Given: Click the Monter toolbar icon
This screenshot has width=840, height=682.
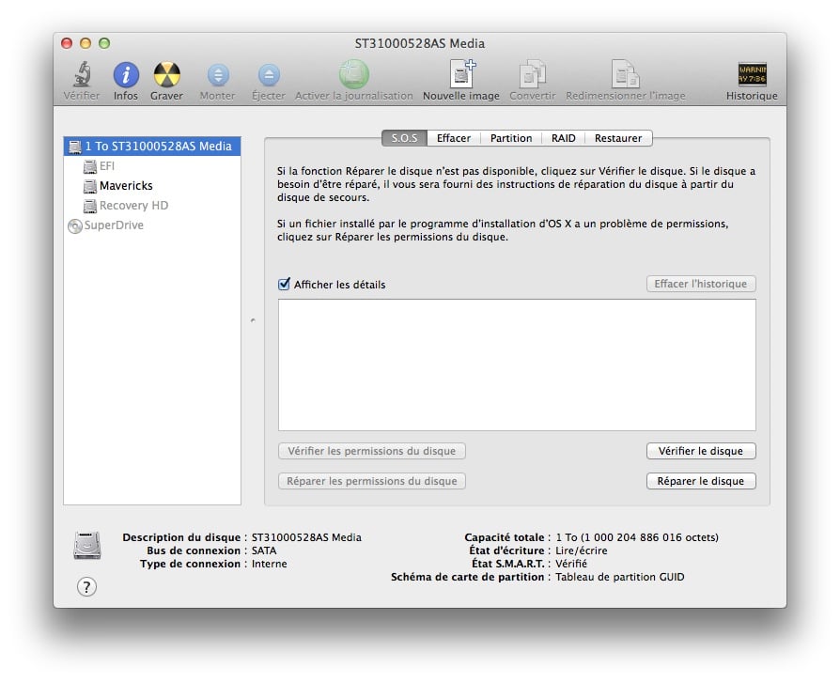Looking at the screenshot, I should pos(217,75).
